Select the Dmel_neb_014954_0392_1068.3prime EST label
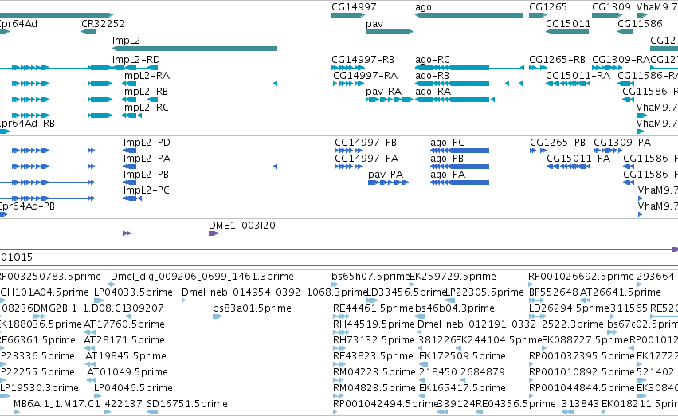The image size is (678, 416). (x=274, y=292)
